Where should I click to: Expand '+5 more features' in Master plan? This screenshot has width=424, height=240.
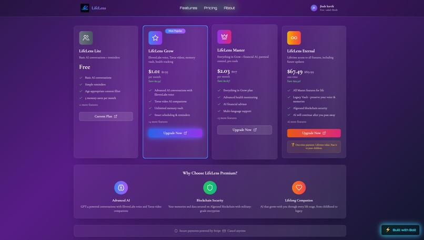pos(227,118)
